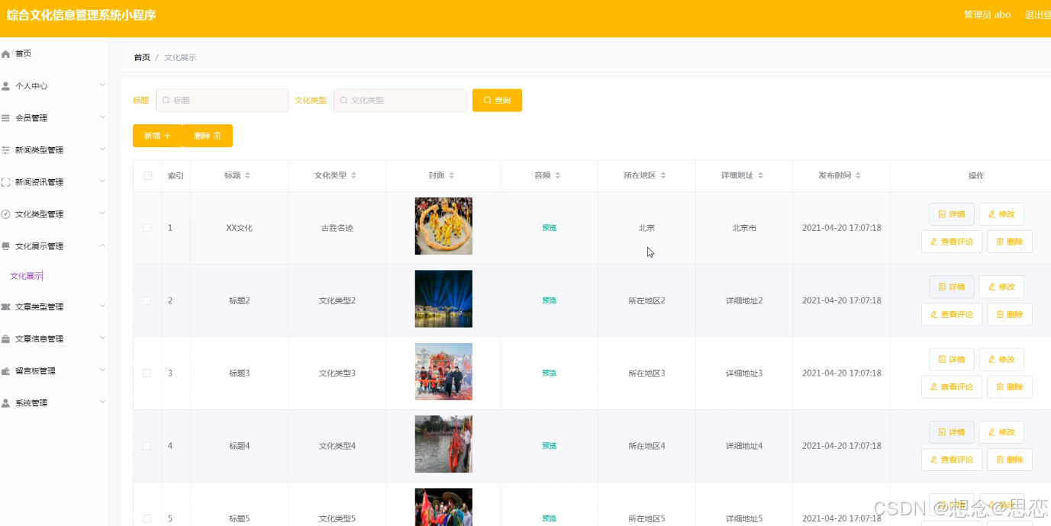
Task: Expand the 文章类型管理 chevron
Action: tap(102, 306)
